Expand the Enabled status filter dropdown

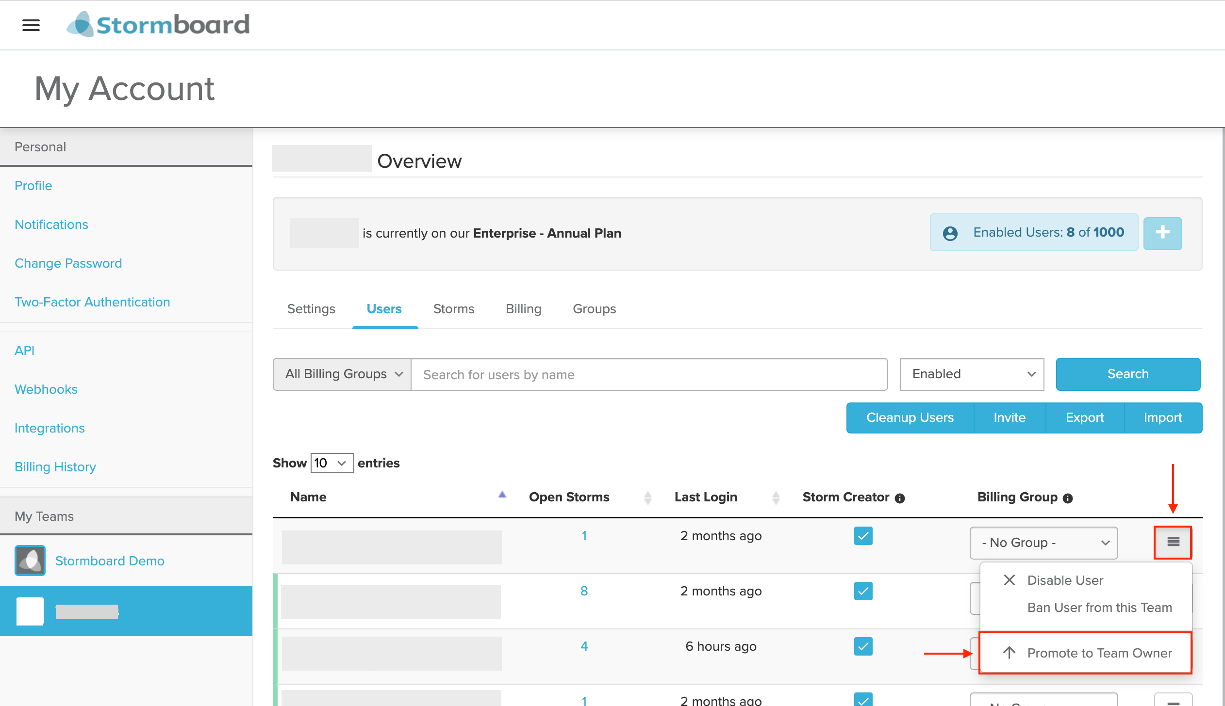972,374
